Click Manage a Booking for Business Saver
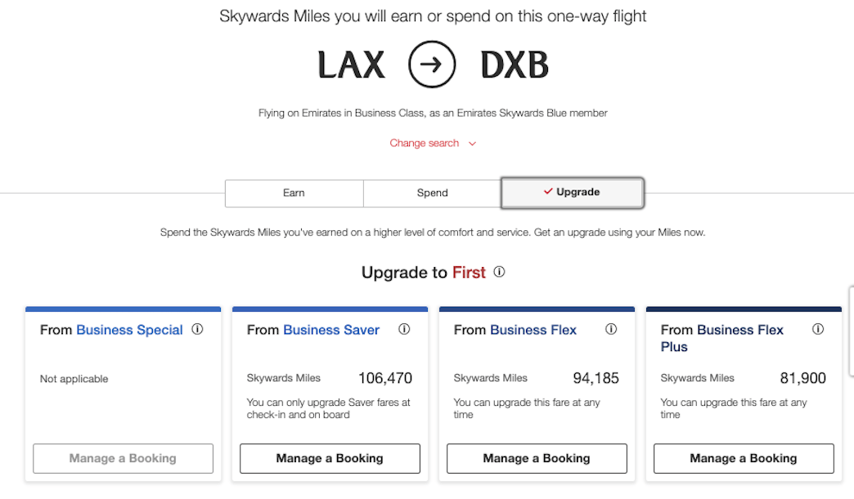Screen dimensions: 854x499 tap(330, 458)
